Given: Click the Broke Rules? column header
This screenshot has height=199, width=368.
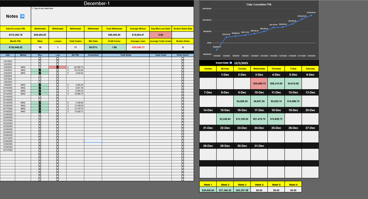Looking at the screenshot, I should [183, 55].
